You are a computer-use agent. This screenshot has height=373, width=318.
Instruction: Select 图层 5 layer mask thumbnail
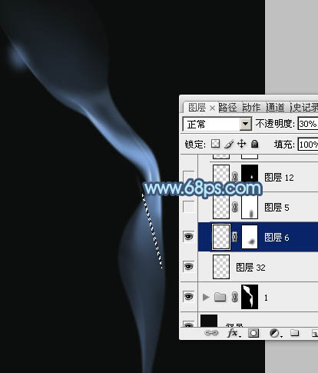(x=250, y=207)
